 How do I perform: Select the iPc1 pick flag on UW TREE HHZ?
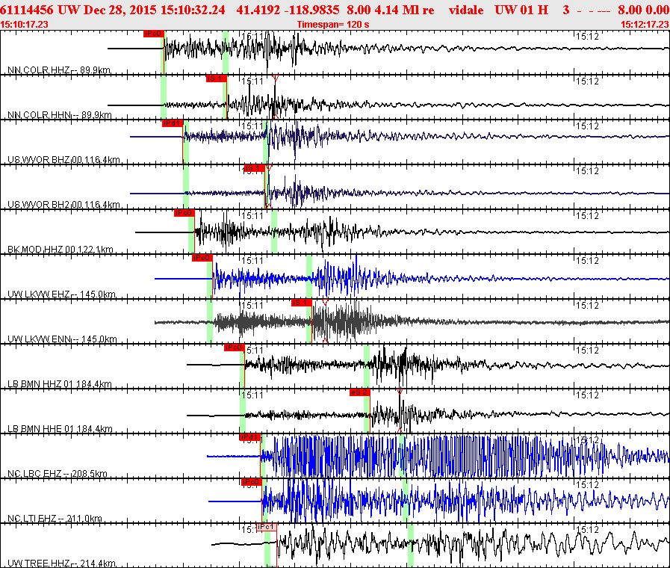click(266, 528)
